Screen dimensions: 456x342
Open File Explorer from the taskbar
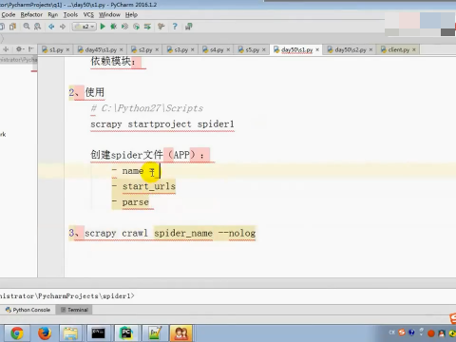(70, 333)
